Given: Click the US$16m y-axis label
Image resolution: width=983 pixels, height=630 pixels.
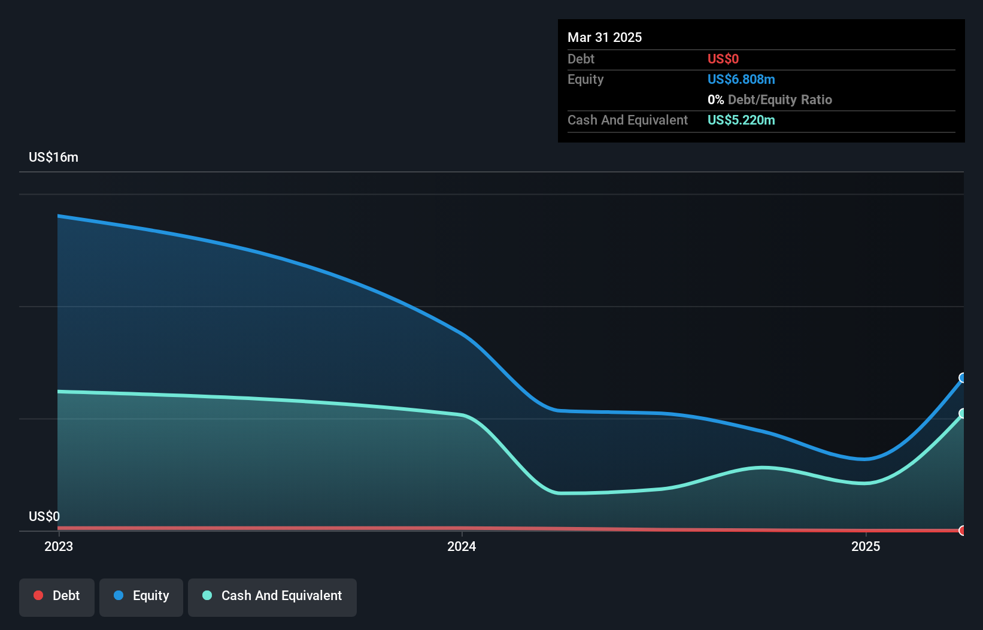Looking at the screenshot, I should click(x=53, y=157).
